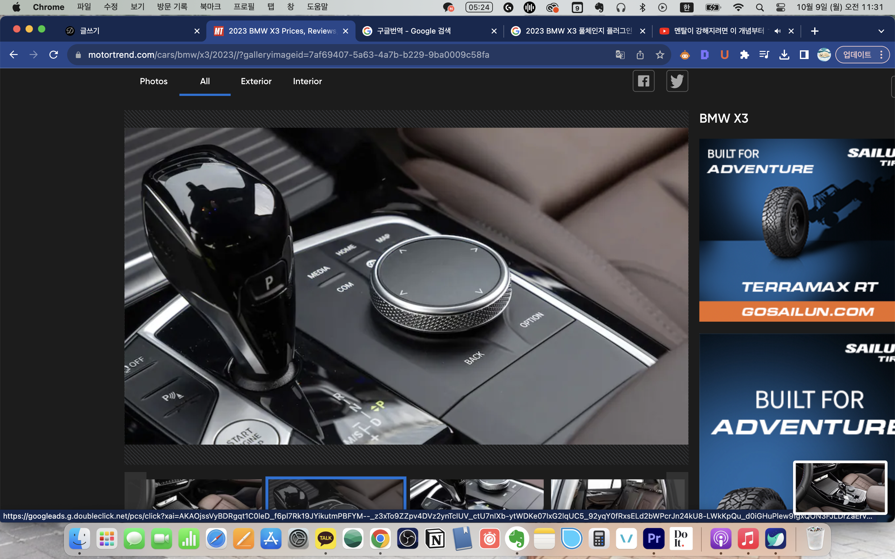The height and width of the screenshot is (559, 895).
Task: Open GOSAILUN.COM Terramax ad
Action: (796, 311)
